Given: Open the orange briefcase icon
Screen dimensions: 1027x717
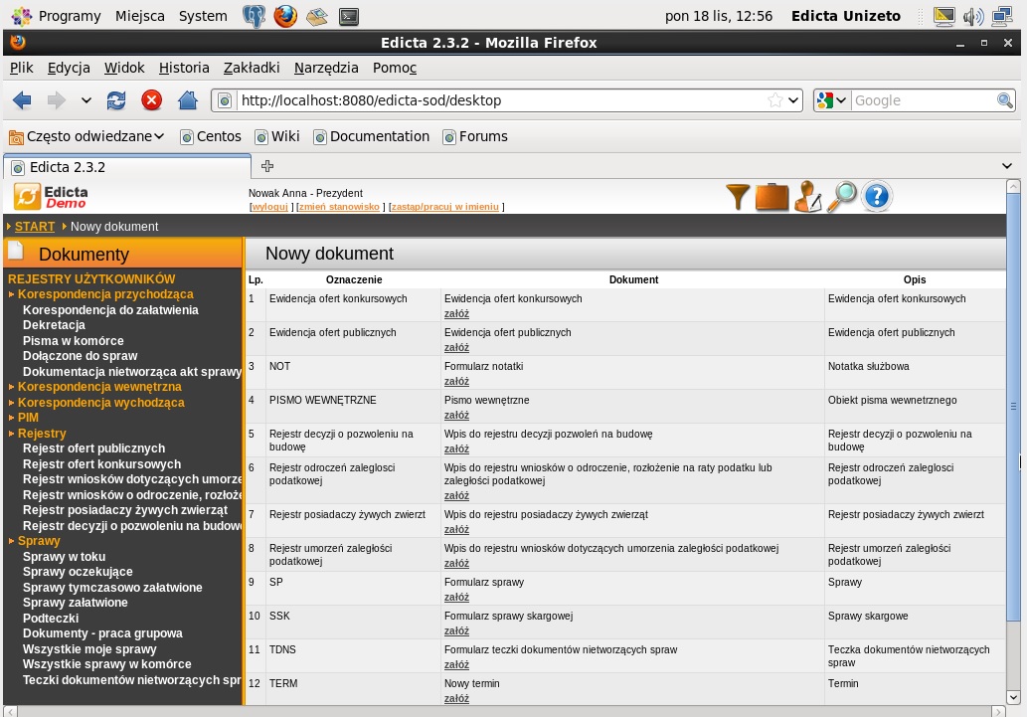Looking at the screenshot, I should click(772, 197).
